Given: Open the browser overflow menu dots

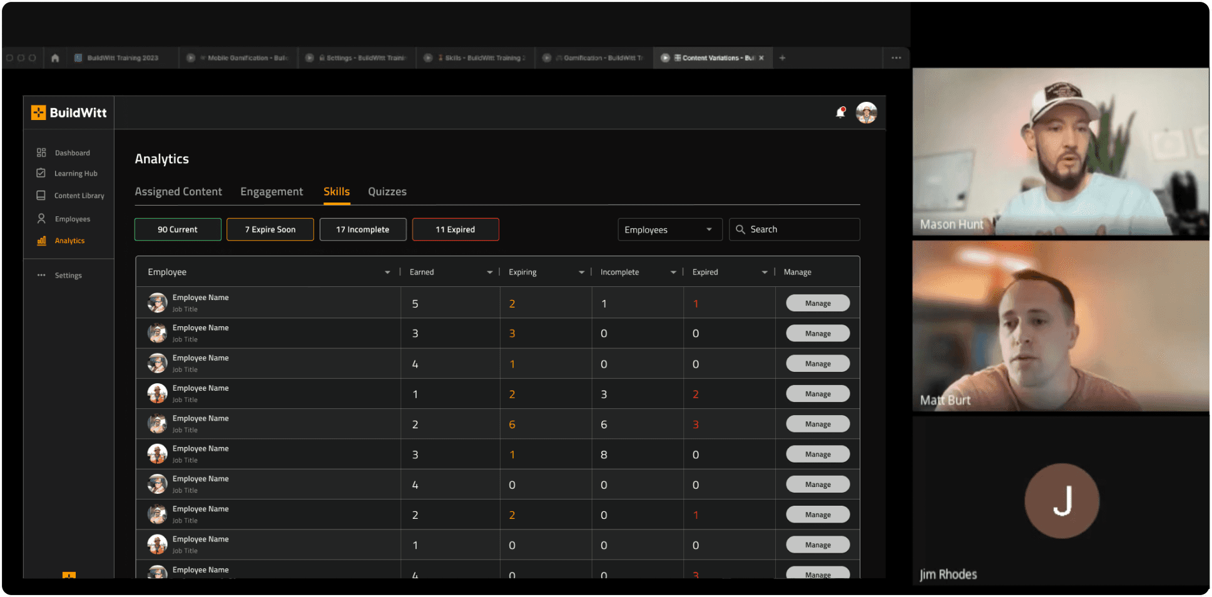Looking at the screenshot, I should pyautogui.click(x=897, y=58).
